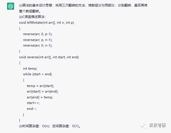171x133 pixels.
Task: Click the '(2)C语言描述算法:' heading
Action: click(32, 17)
